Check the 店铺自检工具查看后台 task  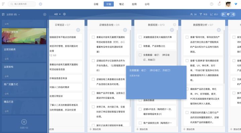point(93,79)
